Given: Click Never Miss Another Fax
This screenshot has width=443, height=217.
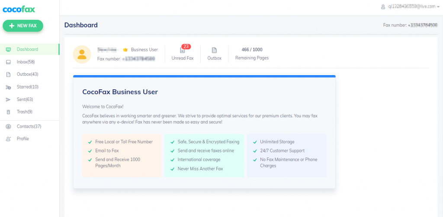Looking at the screenshot, I should click(x=200, y=169).
